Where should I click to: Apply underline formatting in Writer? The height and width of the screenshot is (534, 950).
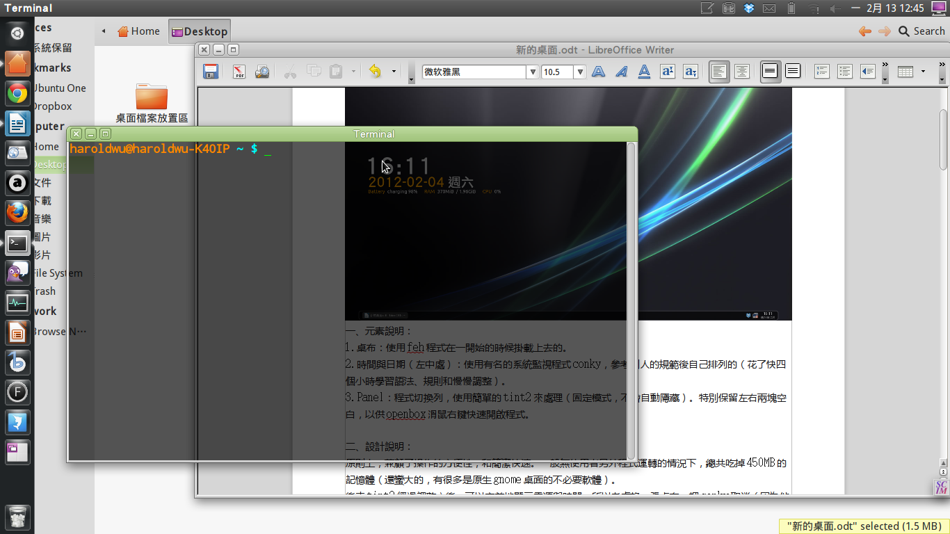(x=644, y=72)
